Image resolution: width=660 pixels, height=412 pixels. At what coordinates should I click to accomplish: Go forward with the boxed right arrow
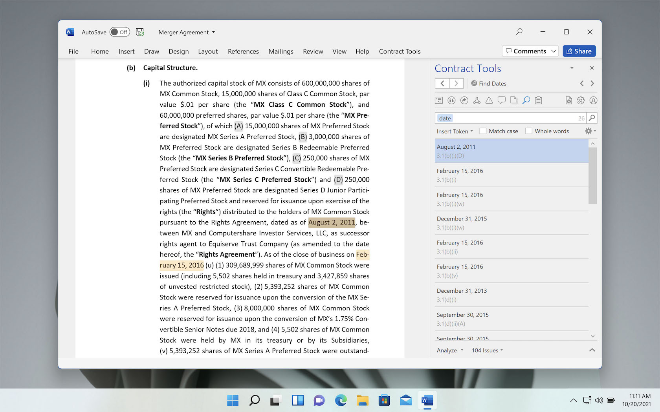click(456, 83)
